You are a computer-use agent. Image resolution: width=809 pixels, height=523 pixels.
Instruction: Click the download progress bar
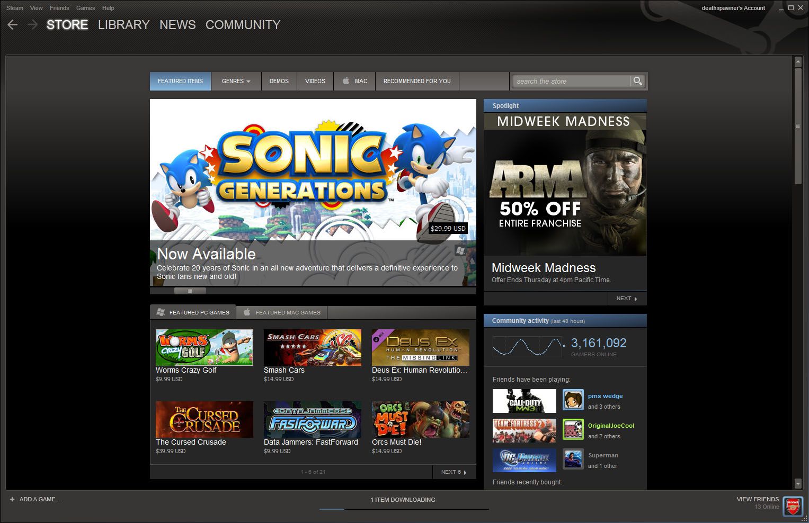coord(404,509)
